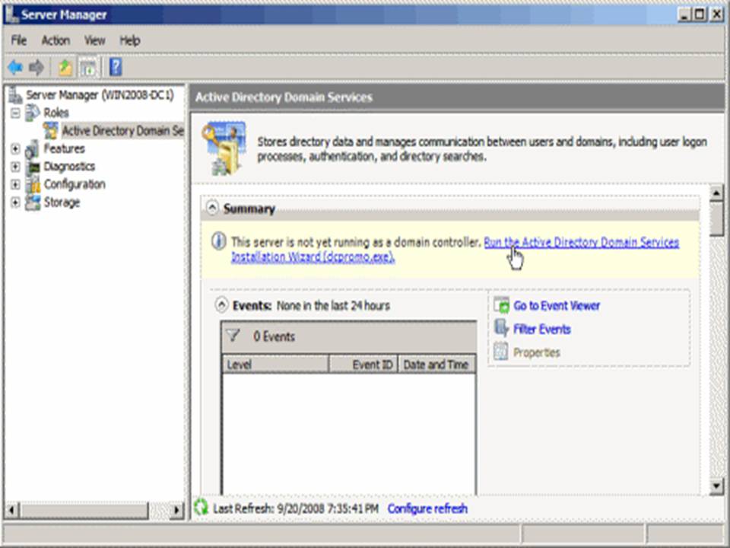Click the Filter Events icon
Image resolution: width=730 pixels, height=548 pixels.
pyautogui.click(x=501, y=328)
